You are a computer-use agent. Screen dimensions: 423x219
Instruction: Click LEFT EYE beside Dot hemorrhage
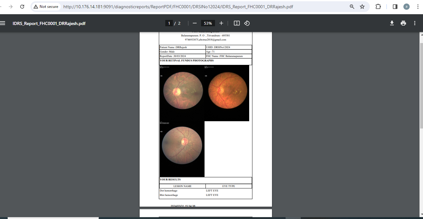[212, 191]
